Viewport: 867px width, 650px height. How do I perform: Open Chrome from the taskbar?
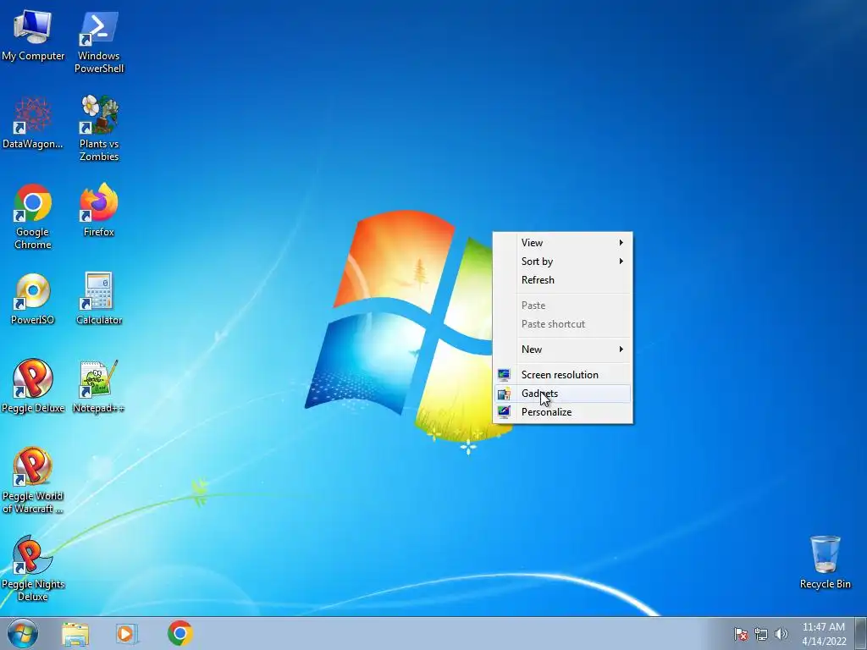tap(179, 633)
